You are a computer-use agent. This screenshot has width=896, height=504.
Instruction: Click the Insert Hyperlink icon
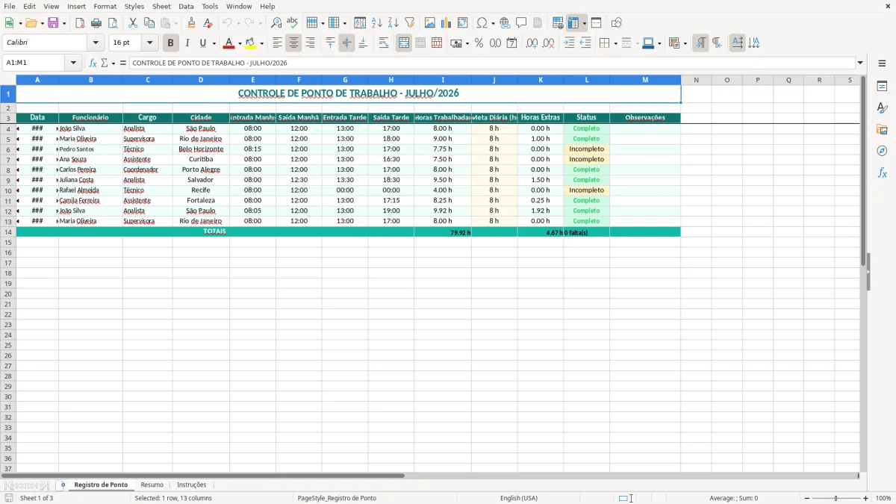click(505, 23)
